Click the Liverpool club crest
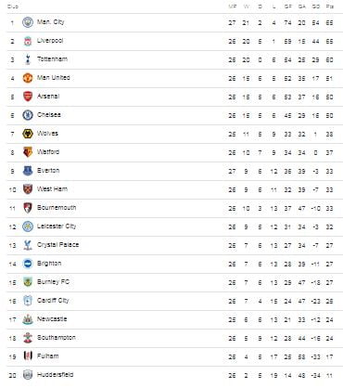This screenshot has width=343, height=388. coord(28,41)
